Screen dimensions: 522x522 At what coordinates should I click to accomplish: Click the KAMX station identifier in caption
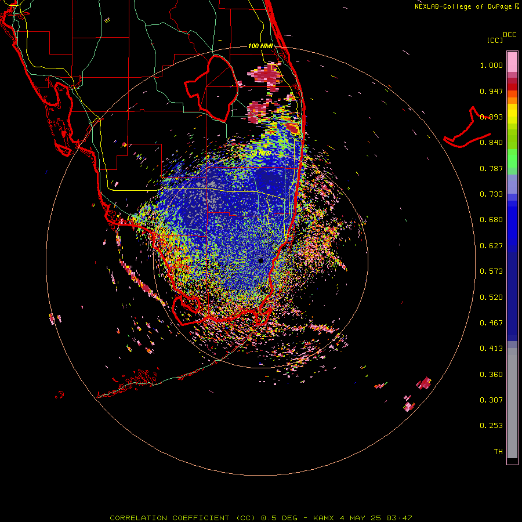323,518
